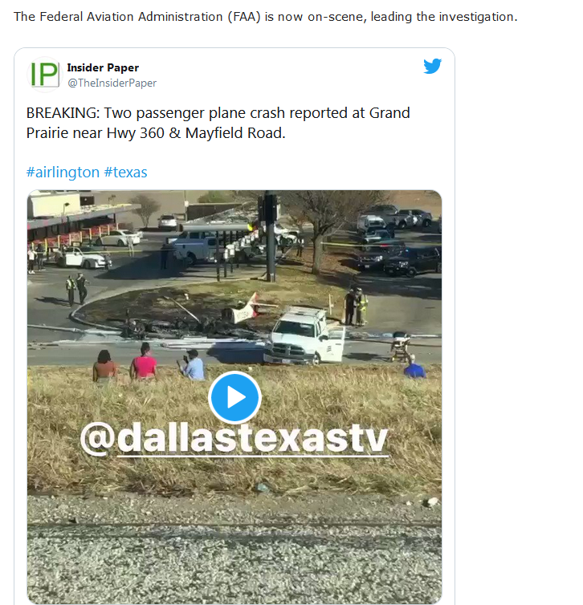The height and width of the screenshot is (605, 583).
Task: Open the #airlington hashtag
Action: click(x=63, y=172)
